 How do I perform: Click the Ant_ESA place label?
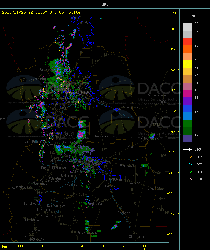coord(47,215)
